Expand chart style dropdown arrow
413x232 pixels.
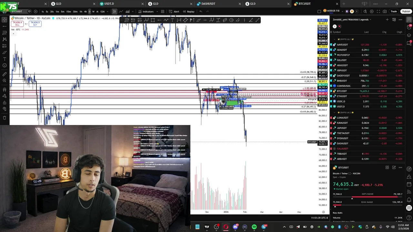(x=133, y=12)
